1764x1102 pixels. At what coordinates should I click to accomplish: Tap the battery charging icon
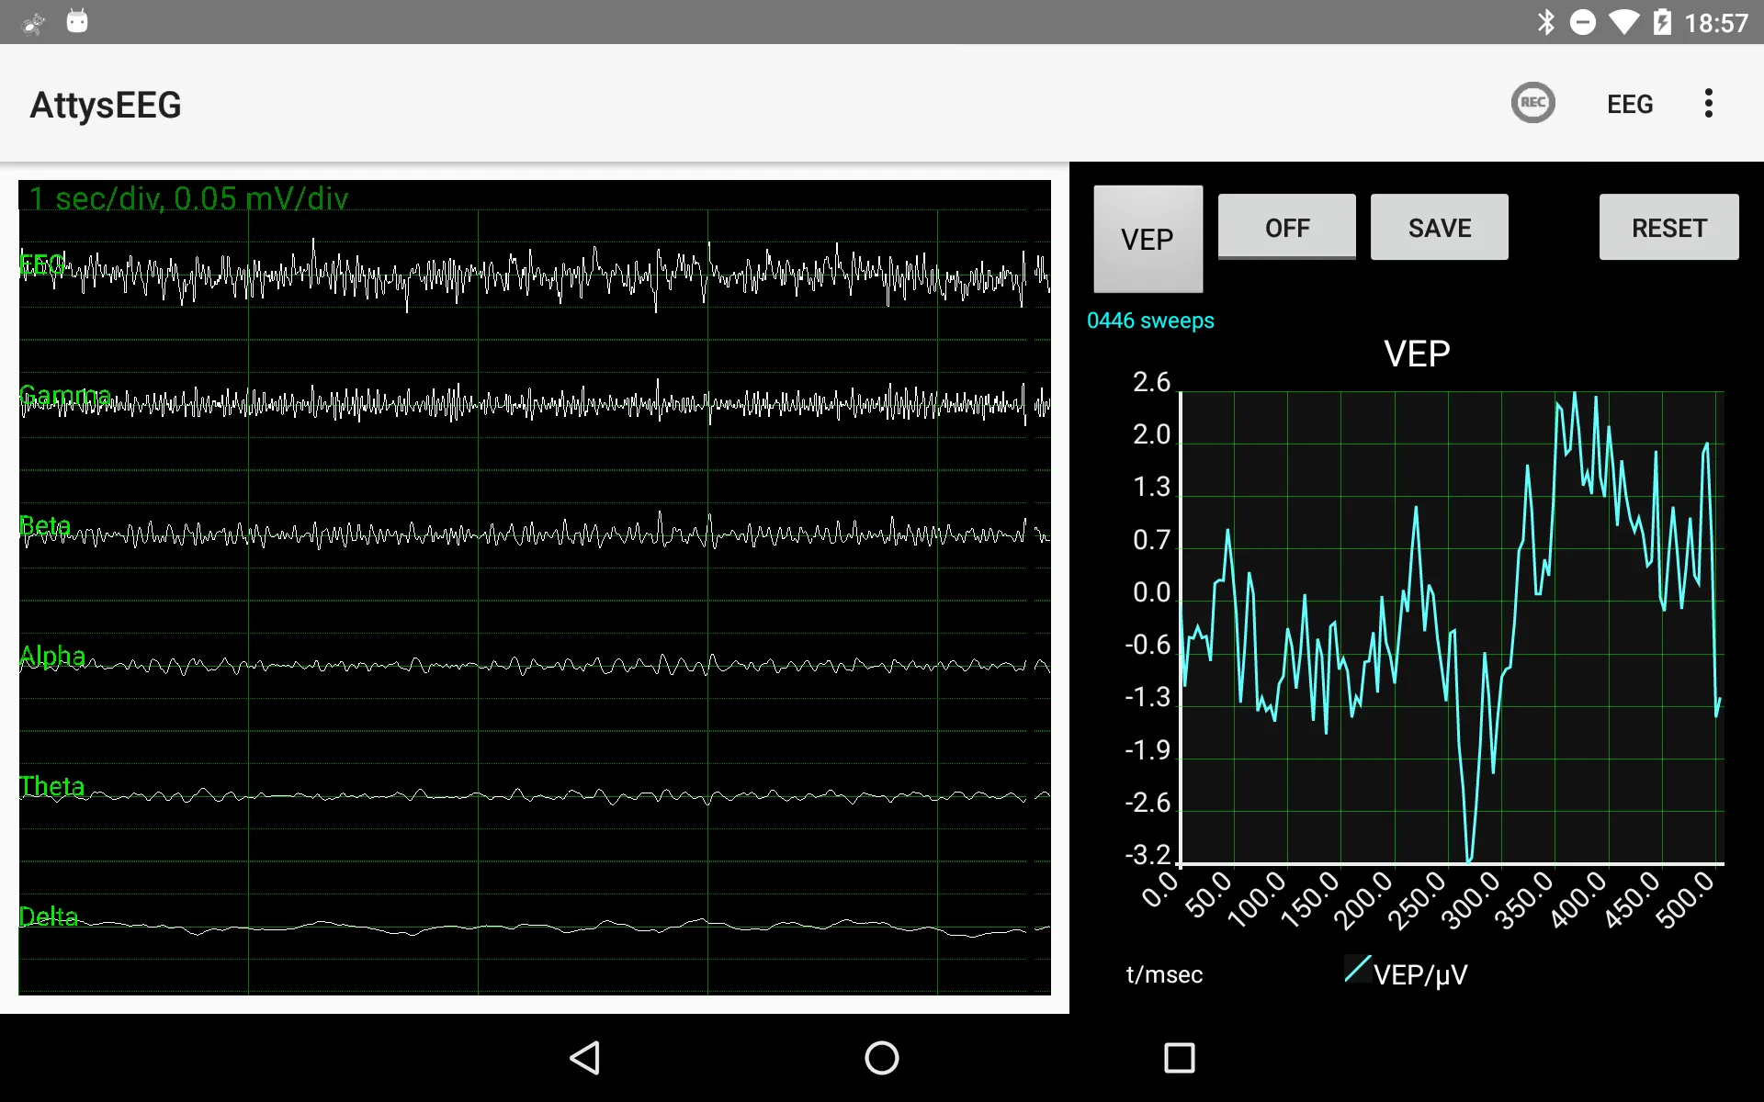[1662, 22]
